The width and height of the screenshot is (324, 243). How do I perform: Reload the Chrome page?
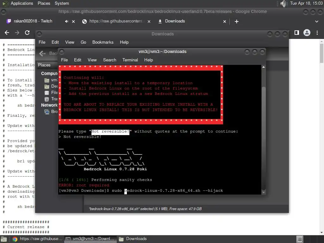[x=27, y=33]
